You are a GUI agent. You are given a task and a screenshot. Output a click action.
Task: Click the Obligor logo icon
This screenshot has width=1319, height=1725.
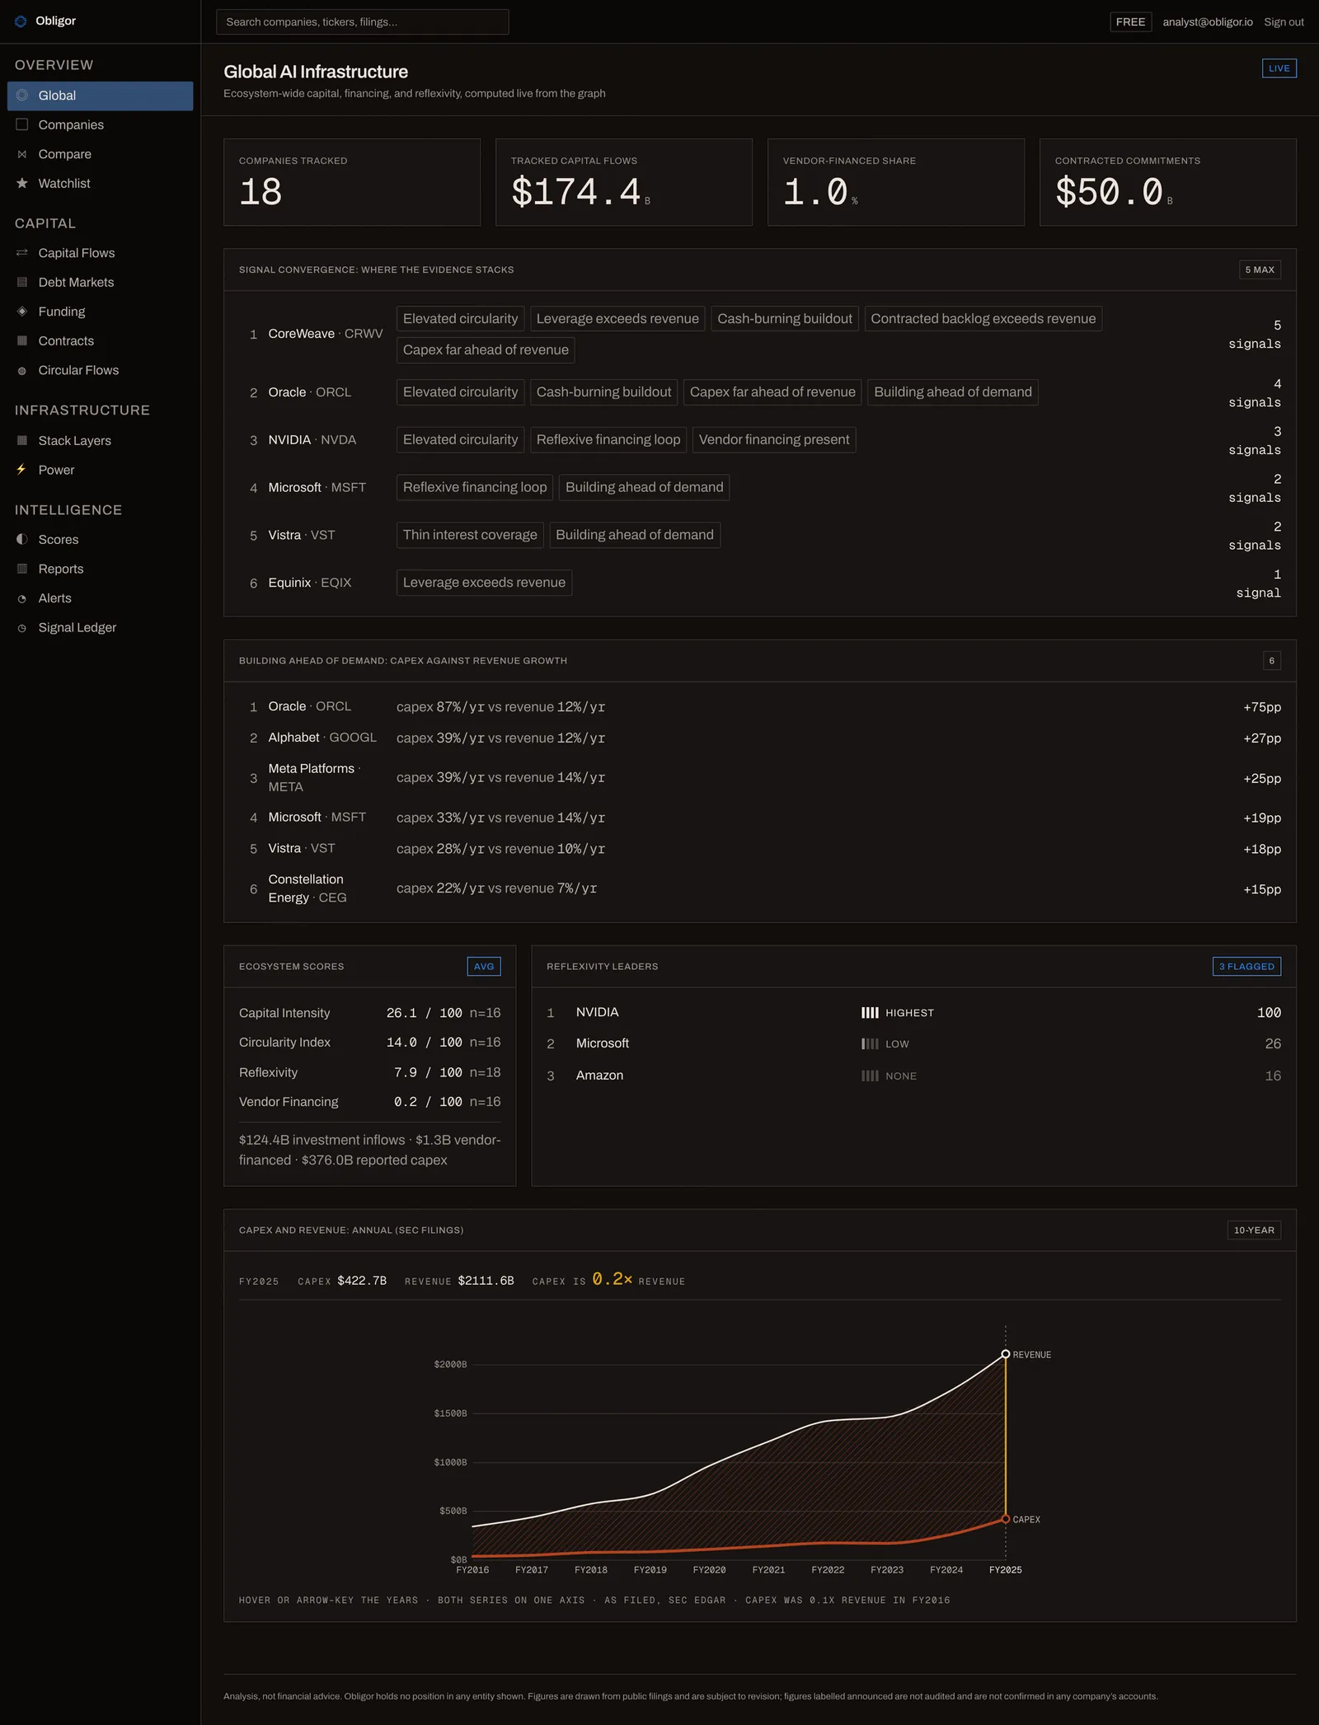coord(21,21)
